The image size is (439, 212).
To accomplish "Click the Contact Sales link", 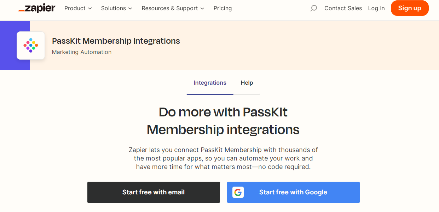I will tap(343, 8).
